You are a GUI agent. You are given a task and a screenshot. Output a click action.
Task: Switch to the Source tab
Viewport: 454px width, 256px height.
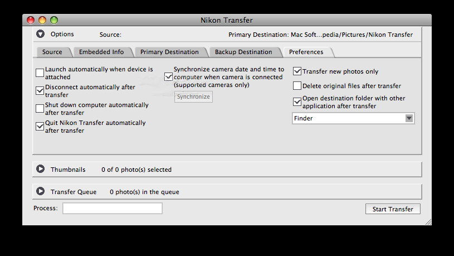52,52
